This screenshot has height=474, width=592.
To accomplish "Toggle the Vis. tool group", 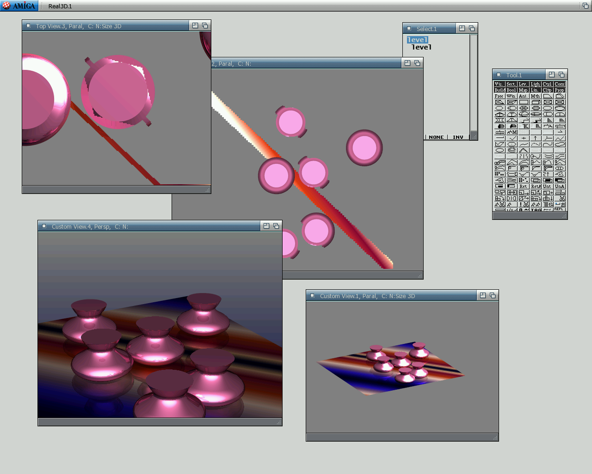I will coord(499,84).
